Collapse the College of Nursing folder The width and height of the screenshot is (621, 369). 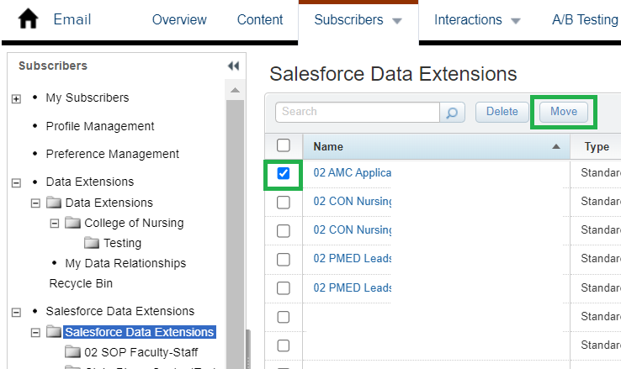55,224
